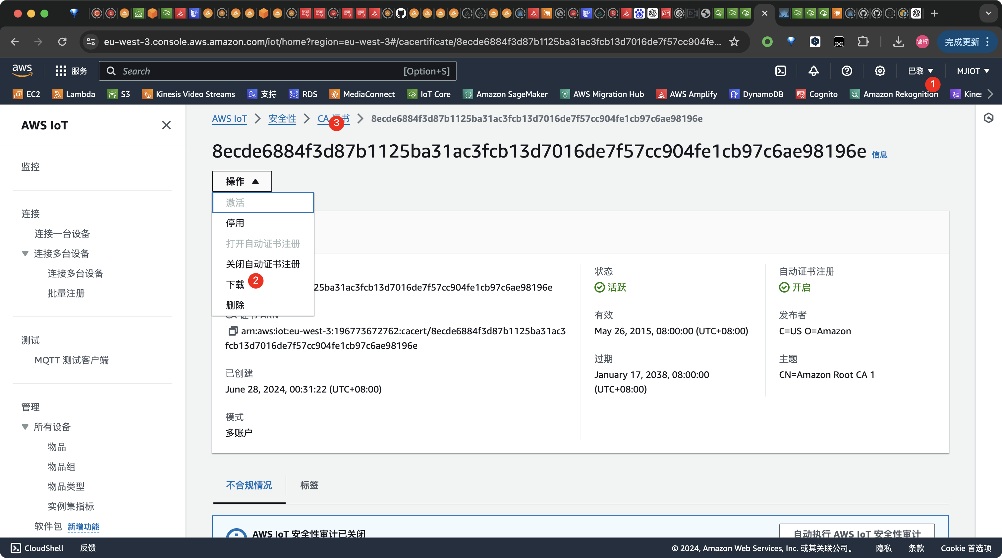Image resolution: width=1002 pixels, height=558 pixels.
Task: Open AWS Migration Hub shortcut
Action: pos(602,94)
